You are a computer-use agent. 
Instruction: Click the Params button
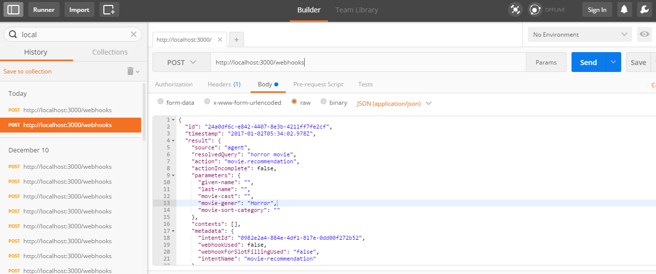pos(546,62)
